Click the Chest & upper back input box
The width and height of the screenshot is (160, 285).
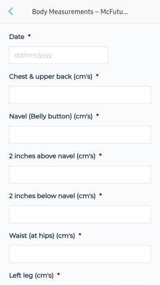click(x=80, y=95)
